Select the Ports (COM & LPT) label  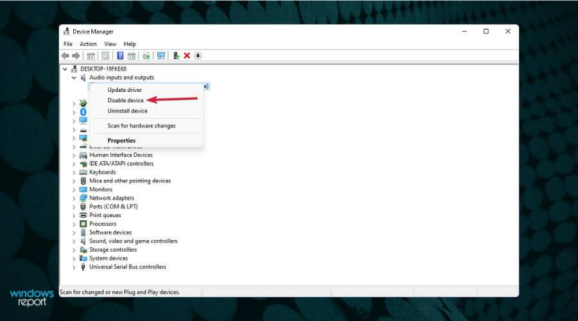[x=114, y=206]
